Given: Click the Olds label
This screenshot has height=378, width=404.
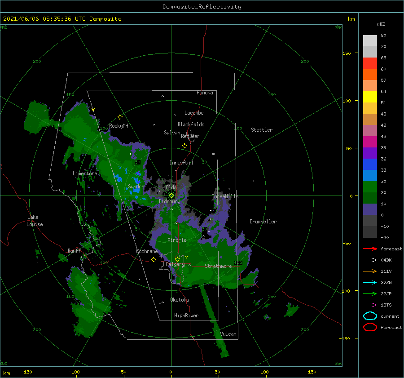Looking at the screenshot, I should 171,187.
